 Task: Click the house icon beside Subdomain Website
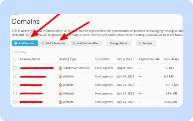[x=60, y=68]
